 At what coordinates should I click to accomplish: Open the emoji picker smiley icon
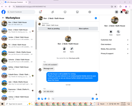pos(93,99)
